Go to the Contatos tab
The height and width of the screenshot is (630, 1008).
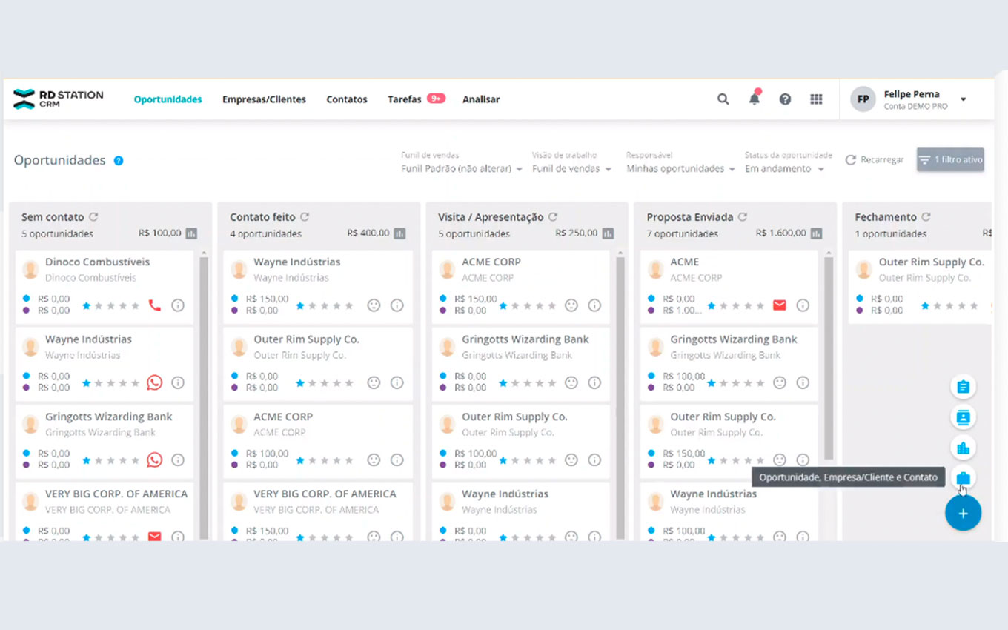point(347,99)
